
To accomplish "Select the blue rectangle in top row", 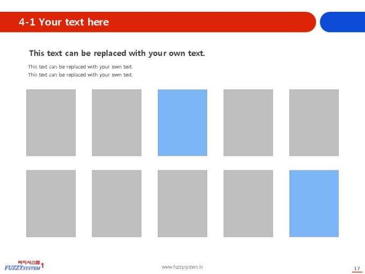I will pos(182,122).
